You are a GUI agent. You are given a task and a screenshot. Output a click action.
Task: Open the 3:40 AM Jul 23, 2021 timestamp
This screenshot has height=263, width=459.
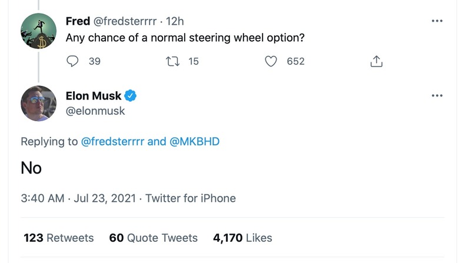tap(78, 198)
